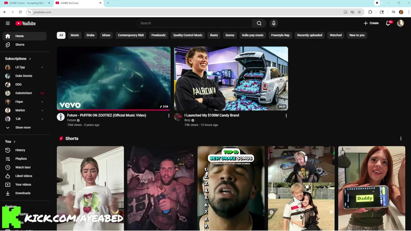Click the Create button
This screenshot has height=231, width=411.
tap(371, 23)
